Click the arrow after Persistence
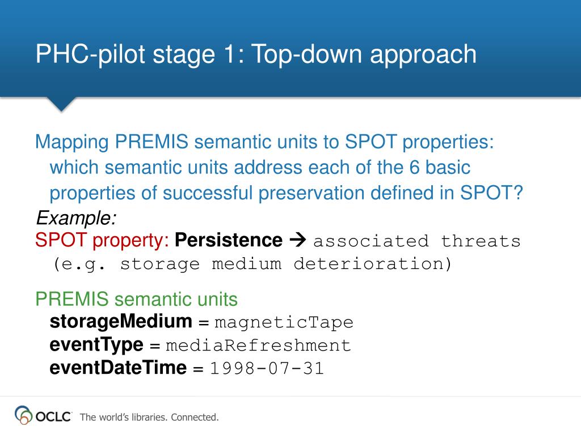581x435 pixels. [x=297, y=240]
